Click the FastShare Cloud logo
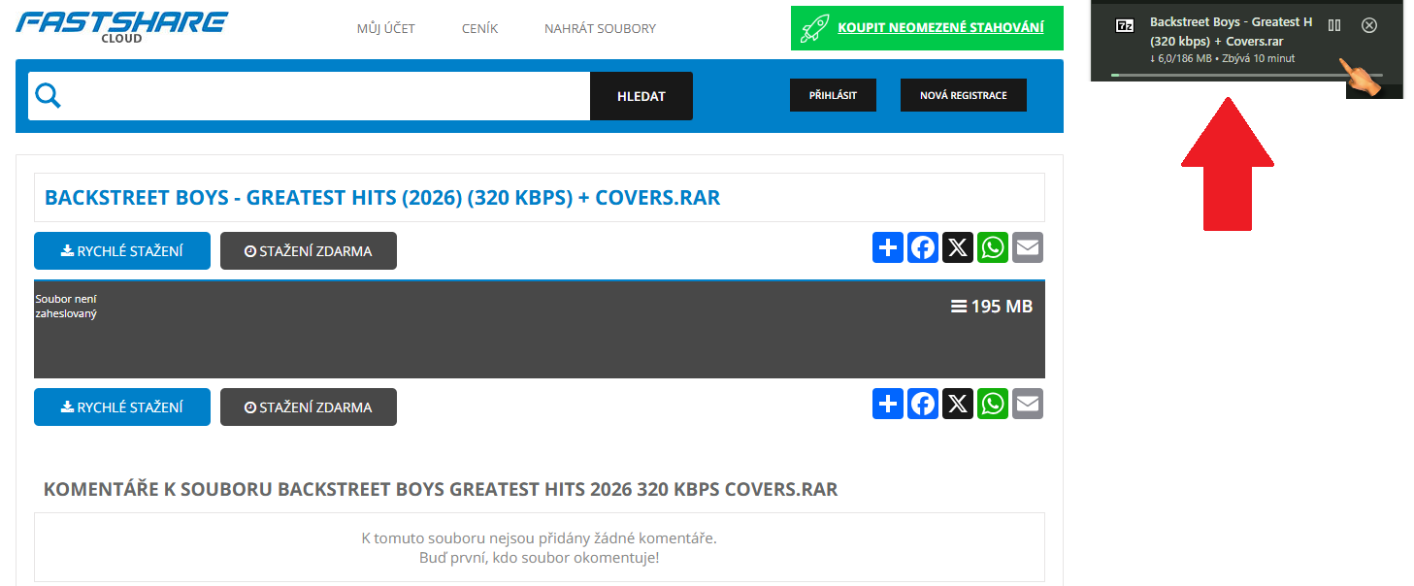This screenshot has width=1414, height=586. tap(121, 25)
